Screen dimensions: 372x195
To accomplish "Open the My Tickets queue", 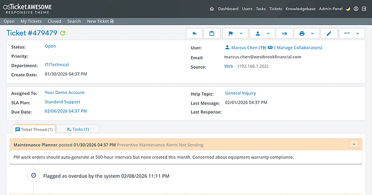I will pyautogui.click(x=30, y=21).
